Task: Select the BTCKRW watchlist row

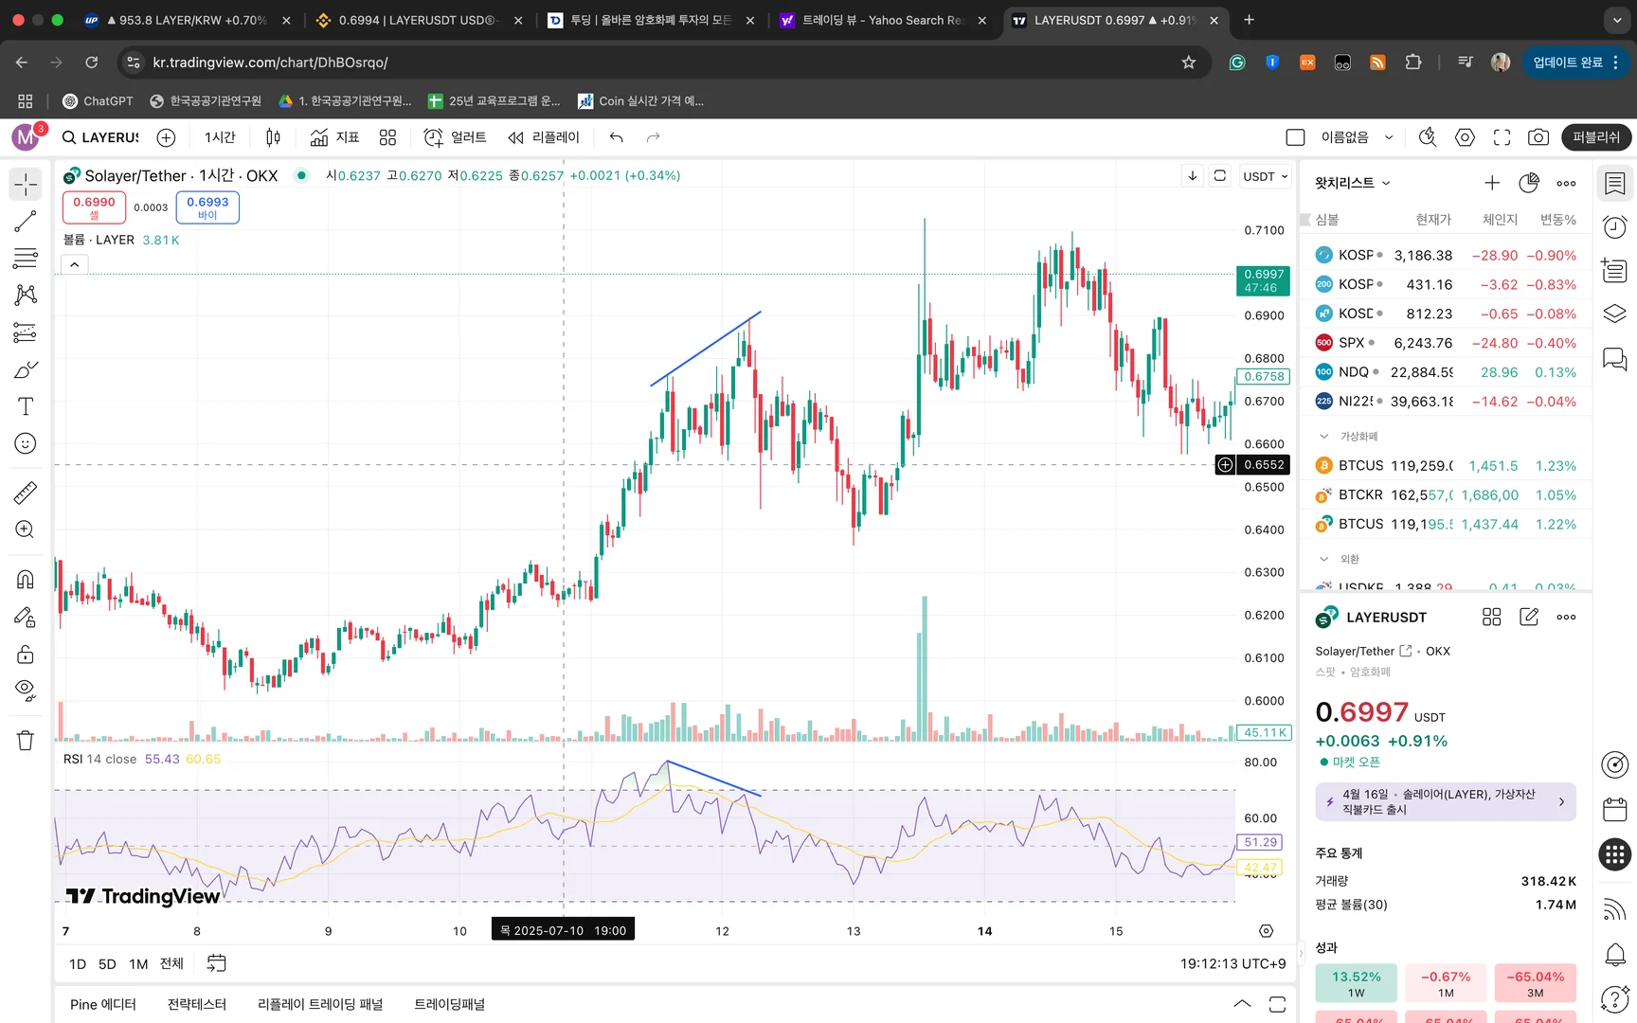Action: coord(1446,494)
